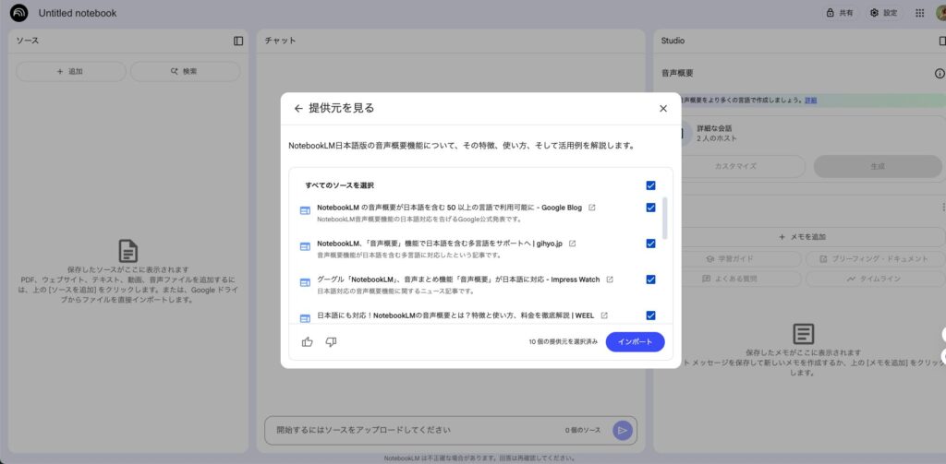Click the send arrow button in chat

[623, 430]
